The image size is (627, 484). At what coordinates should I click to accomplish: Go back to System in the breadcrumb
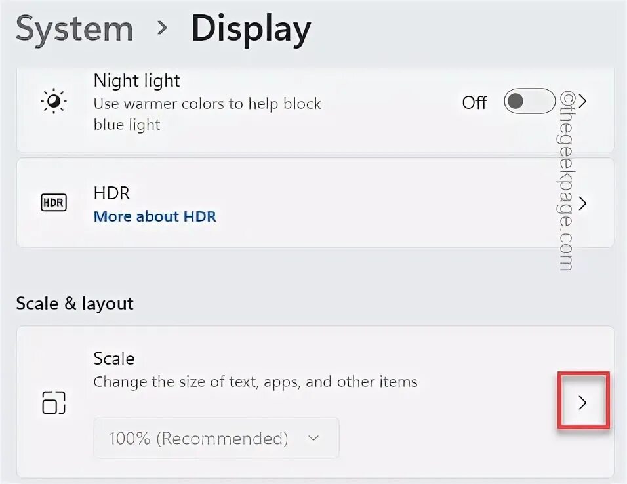74,29
